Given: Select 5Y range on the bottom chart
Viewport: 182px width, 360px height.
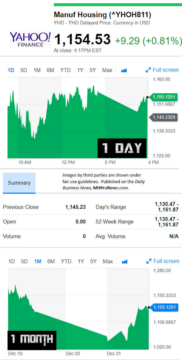Looking at the screenshot, I should coord(93,262).
